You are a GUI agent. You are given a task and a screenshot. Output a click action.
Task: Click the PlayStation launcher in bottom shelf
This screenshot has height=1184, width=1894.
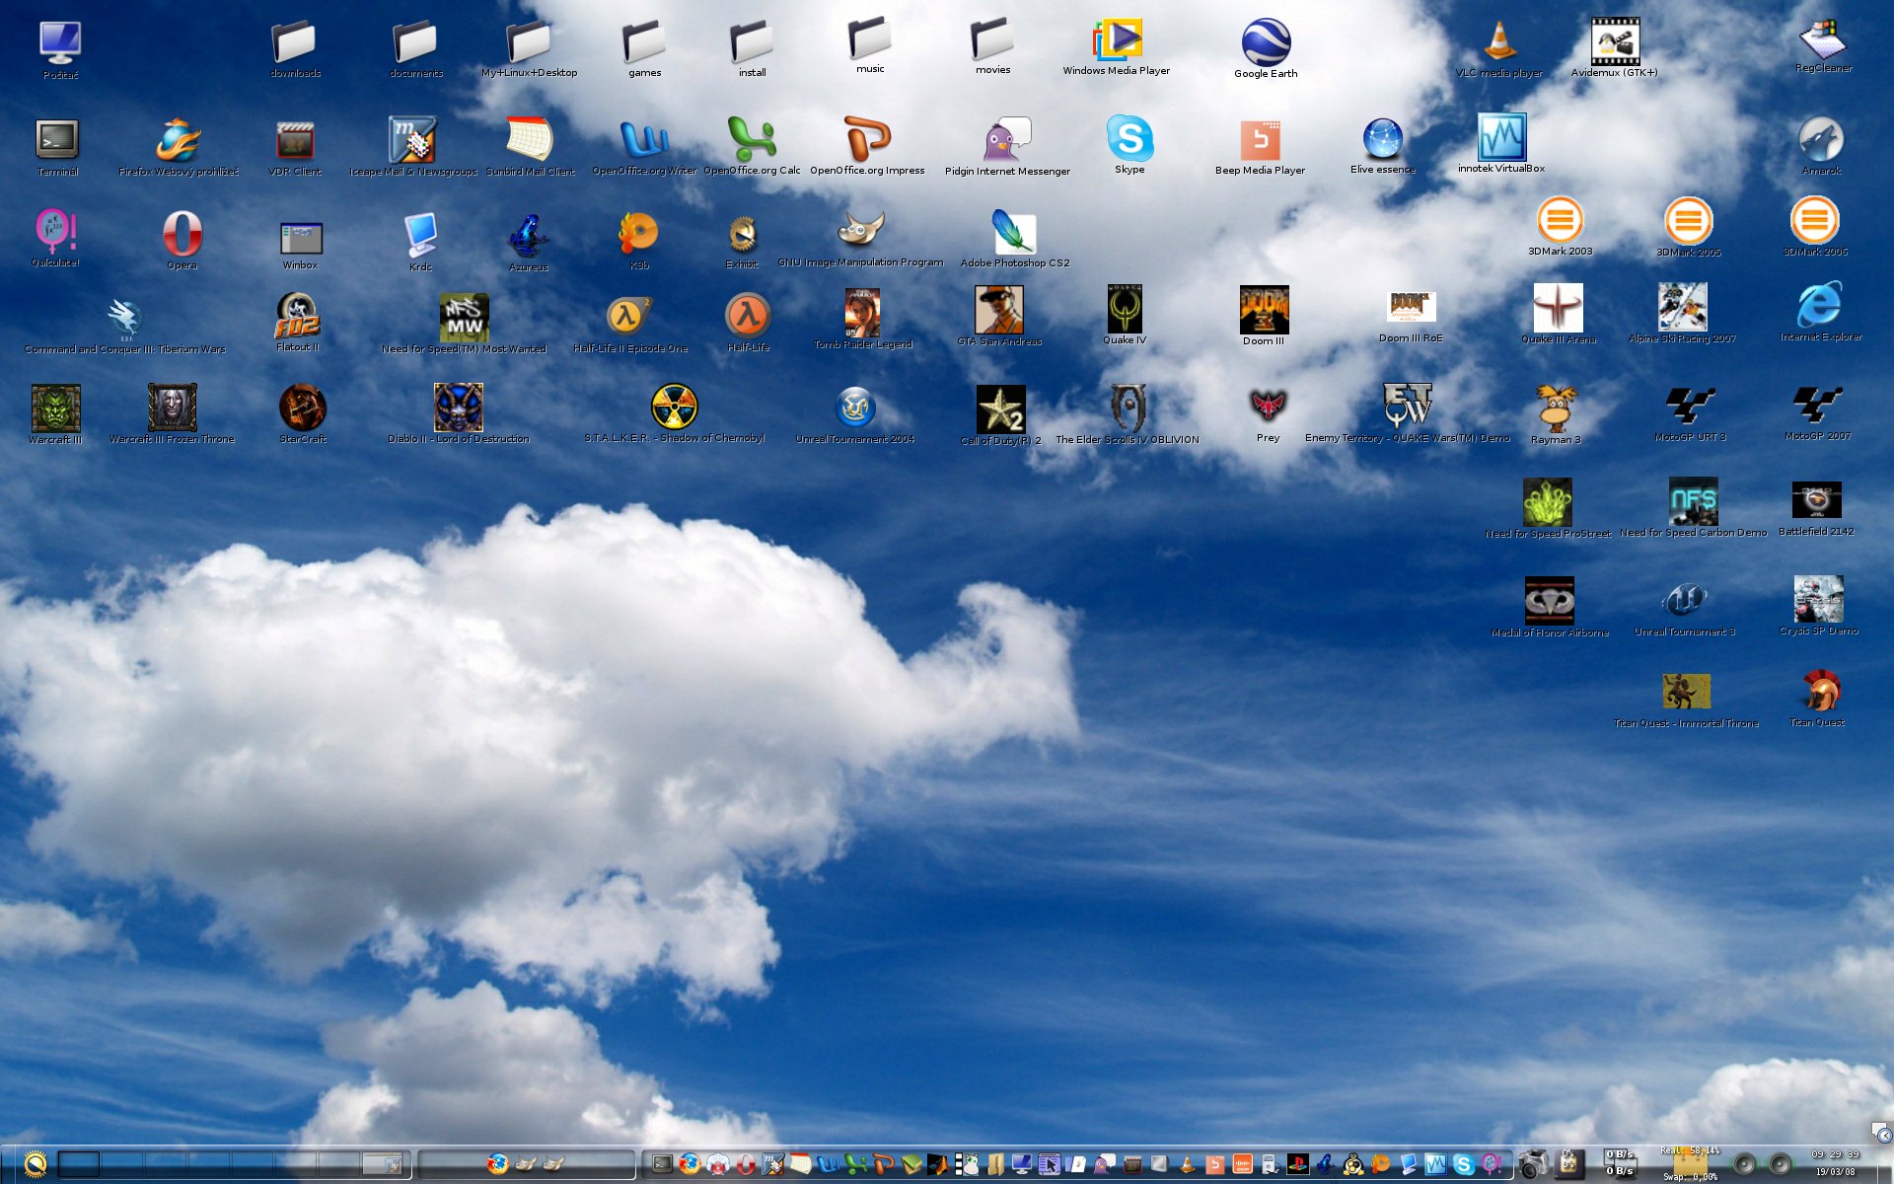click(x=1298, y=1165)
